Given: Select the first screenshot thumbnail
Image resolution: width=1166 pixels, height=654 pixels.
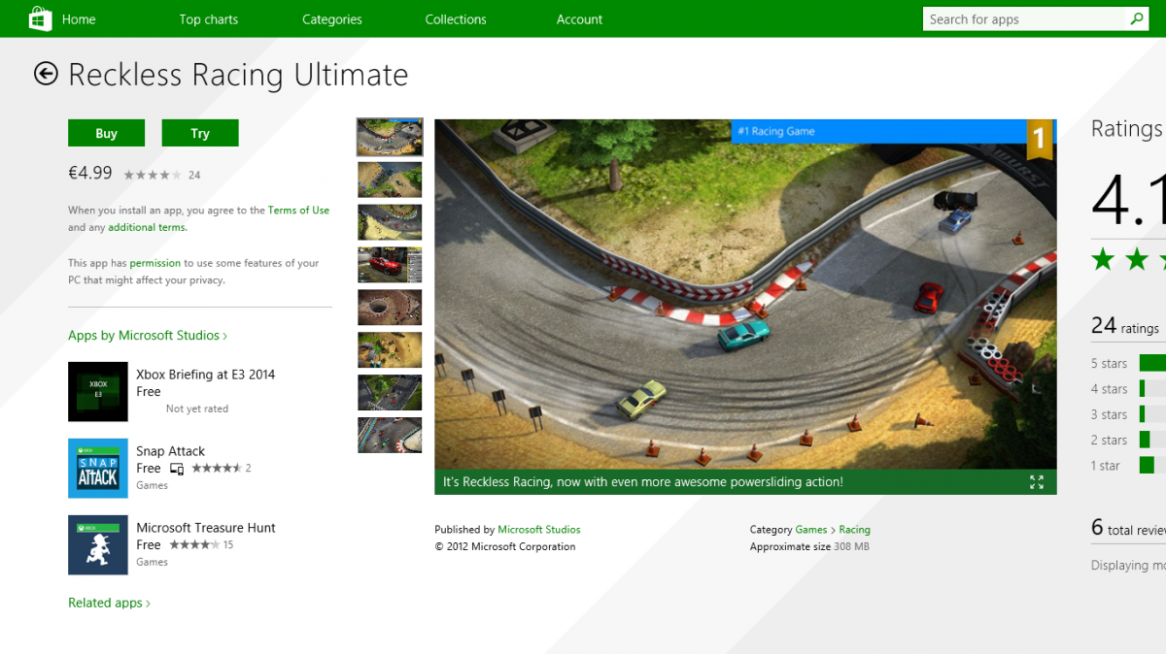Looking at the screenshot, I should click(390, 137).
